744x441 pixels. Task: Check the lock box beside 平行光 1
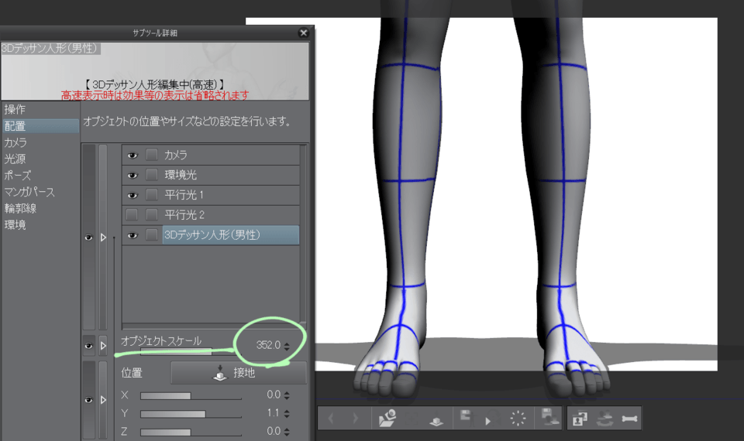(152, 195)
